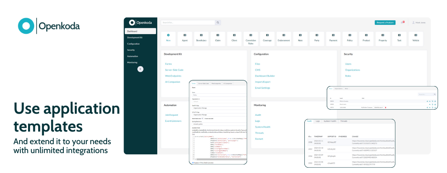Open the Vehicle tile

[x=416, y=39]
